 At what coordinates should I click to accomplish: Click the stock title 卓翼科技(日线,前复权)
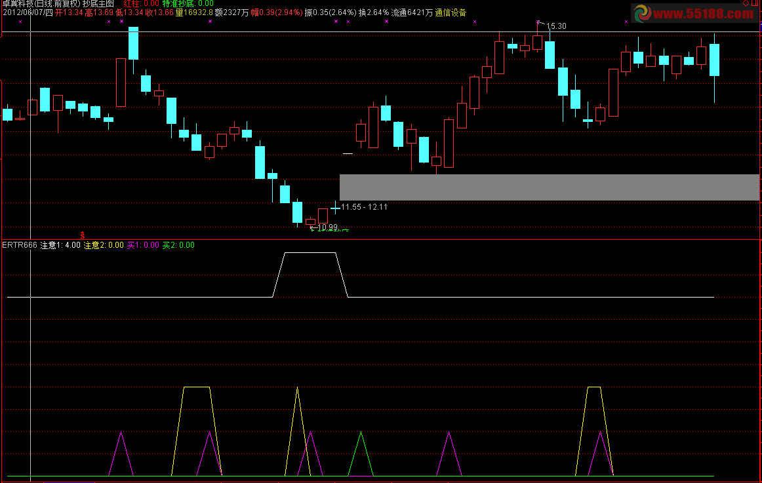(41, 3)
